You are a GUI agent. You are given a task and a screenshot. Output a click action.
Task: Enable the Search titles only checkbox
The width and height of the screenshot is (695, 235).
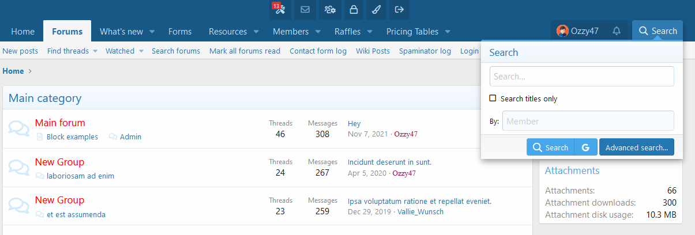[x=493, y=98]
